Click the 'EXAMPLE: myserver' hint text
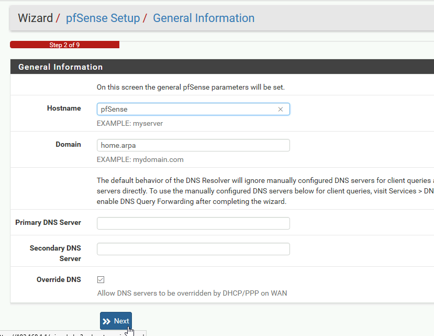 (x=130, y=123)
